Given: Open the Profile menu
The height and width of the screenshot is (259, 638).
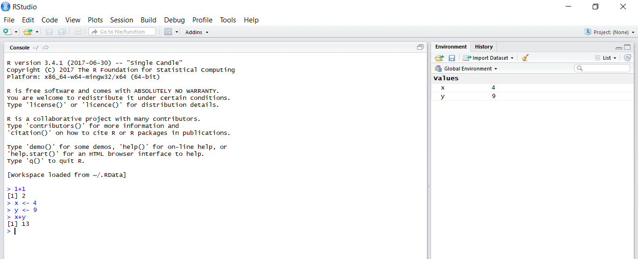Looking at the screenshot, I should tap(202, 20).
